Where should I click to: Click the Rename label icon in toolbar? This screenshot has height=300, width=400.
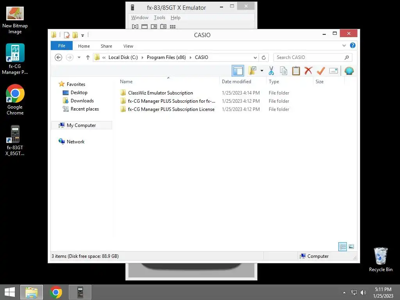pos(334,71)
